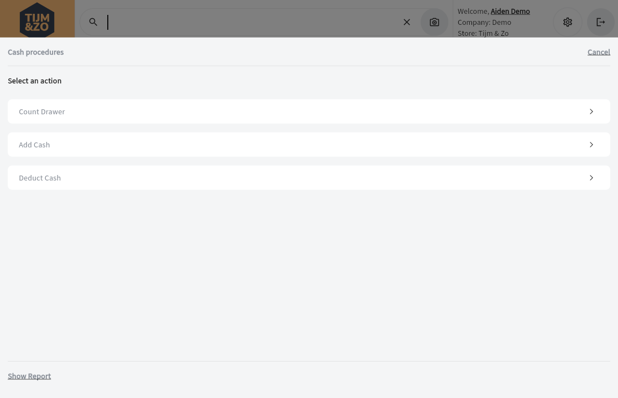
Task: Expand Add Cash using its chevron arrow
Action: pos(591,145)
